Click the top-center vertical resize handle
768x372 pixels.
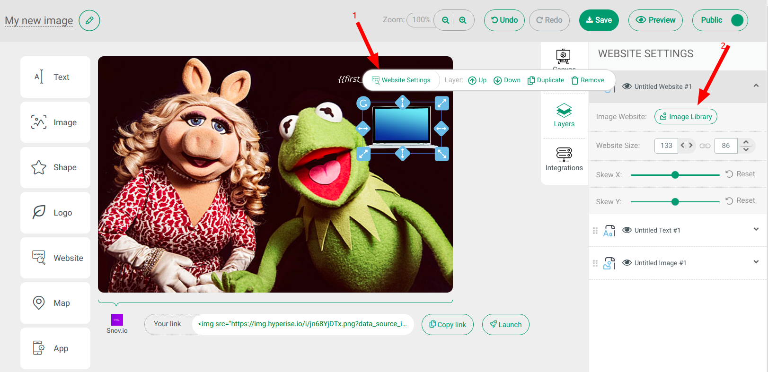click(403, 102)
